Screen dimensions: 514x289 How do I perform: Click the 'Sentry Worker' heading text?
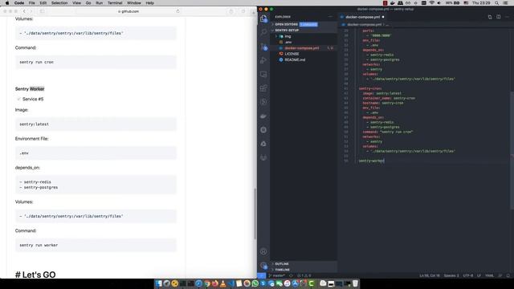click(30, 89)
